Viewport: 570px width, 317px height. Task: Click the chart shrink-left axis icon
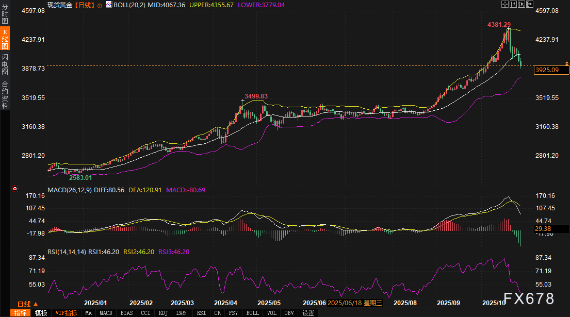(x=514, y=4)
